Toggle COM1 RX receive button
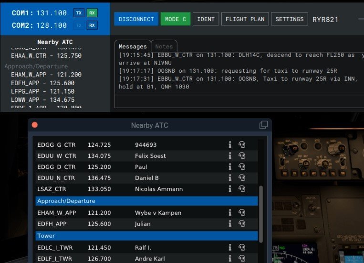The height and width of the screenshot is (263, 364). [x=92, y=13]
